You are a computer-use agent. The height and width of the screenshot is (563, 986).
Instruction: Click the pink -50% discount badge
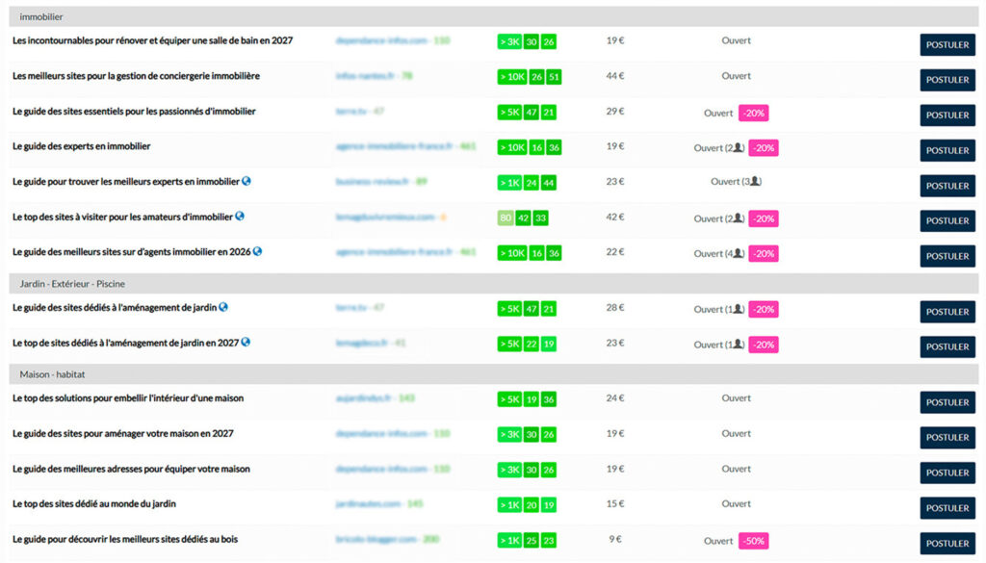753,541
